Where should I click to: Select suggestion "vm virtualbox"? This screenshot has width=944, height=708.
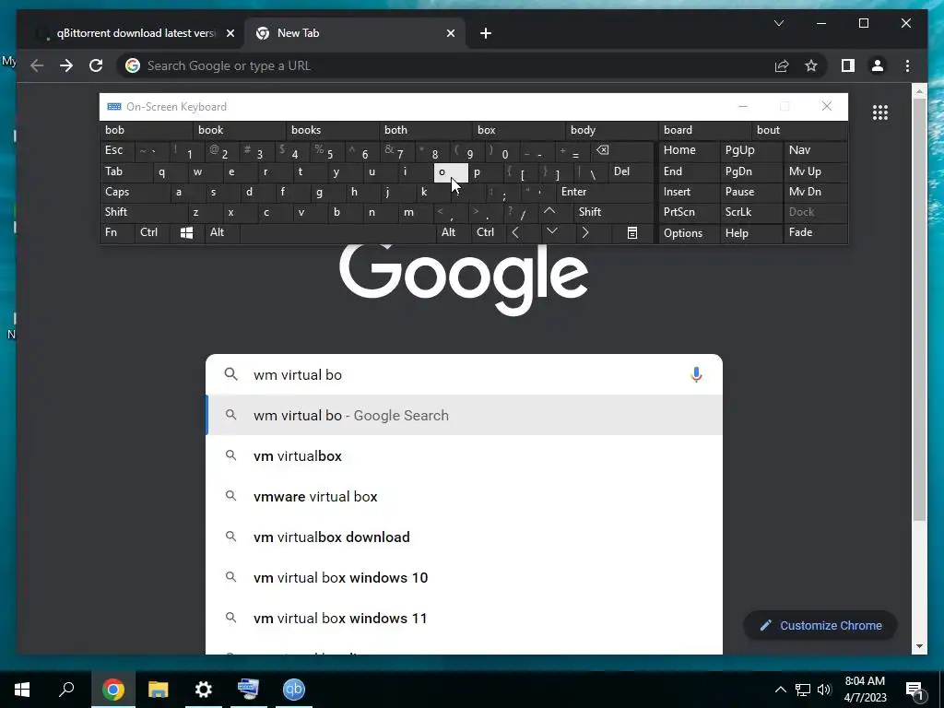point(465,455)
